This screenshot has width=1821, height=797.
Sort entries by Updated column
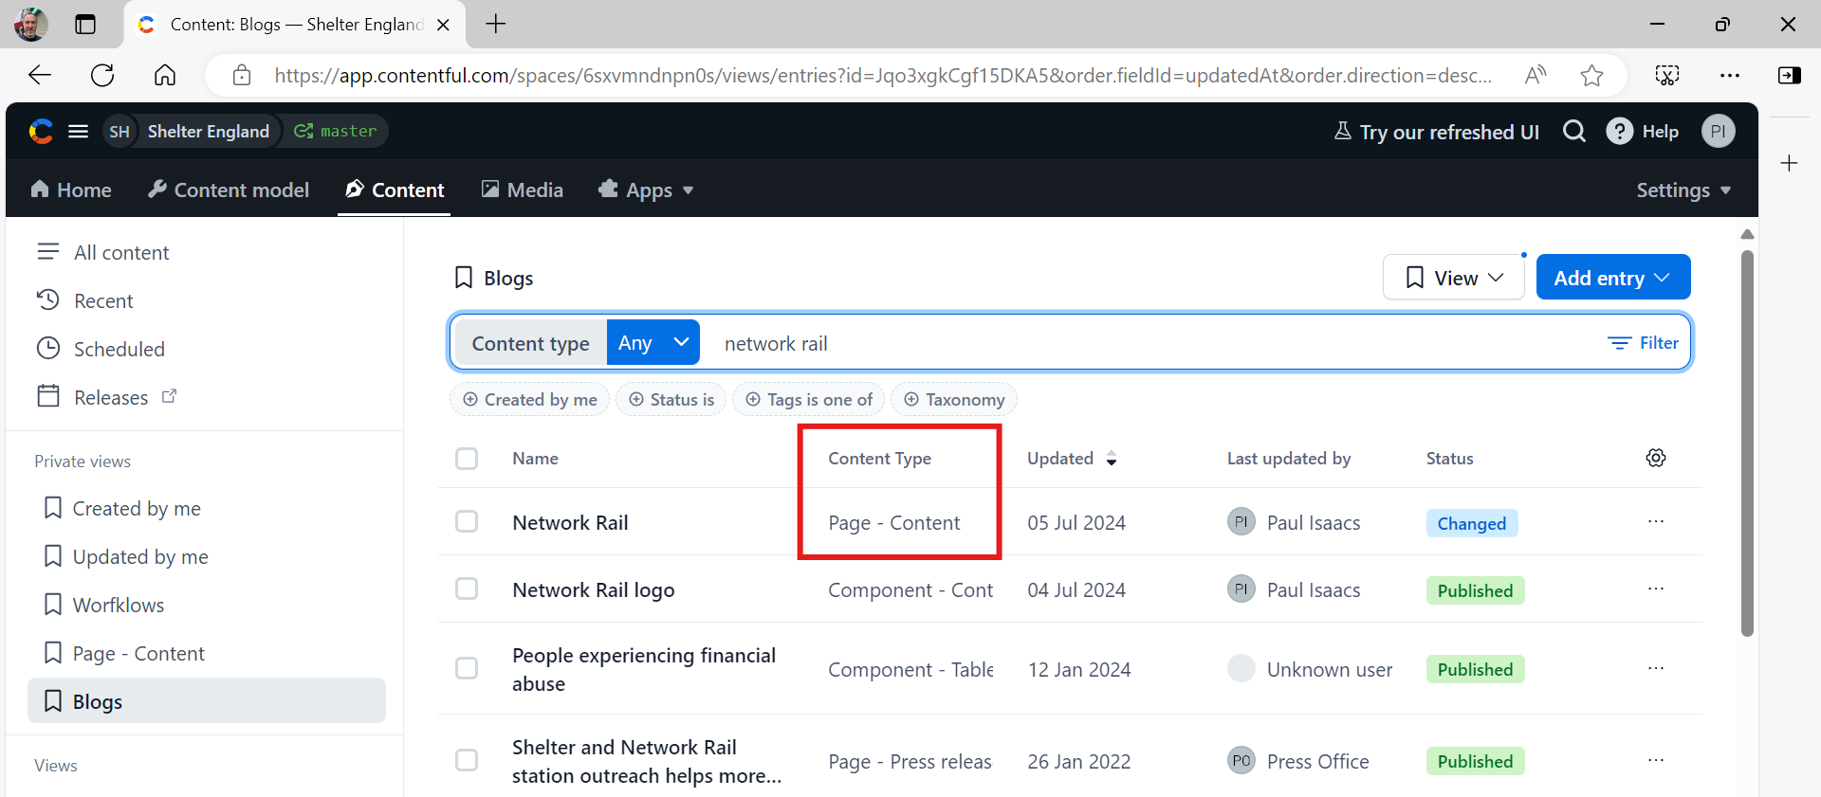pos(1072,459)
